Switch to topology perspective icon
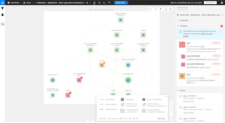 94,3
